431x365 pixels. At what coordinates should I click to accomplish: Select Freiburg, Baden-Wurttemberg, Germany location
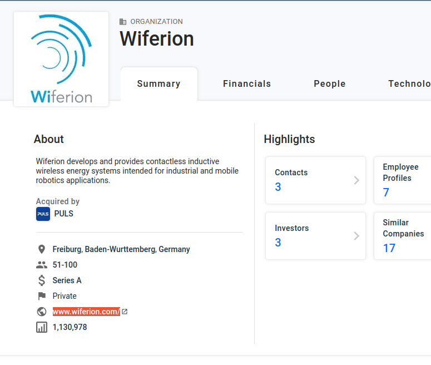(121, 249)
